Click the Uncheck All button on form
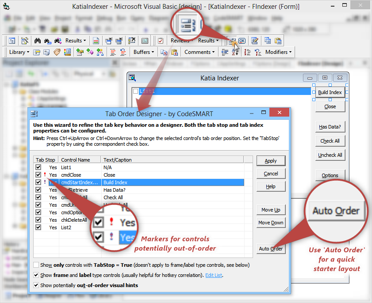The width and height of the screenshot is (372, 303). pos(330,155)
